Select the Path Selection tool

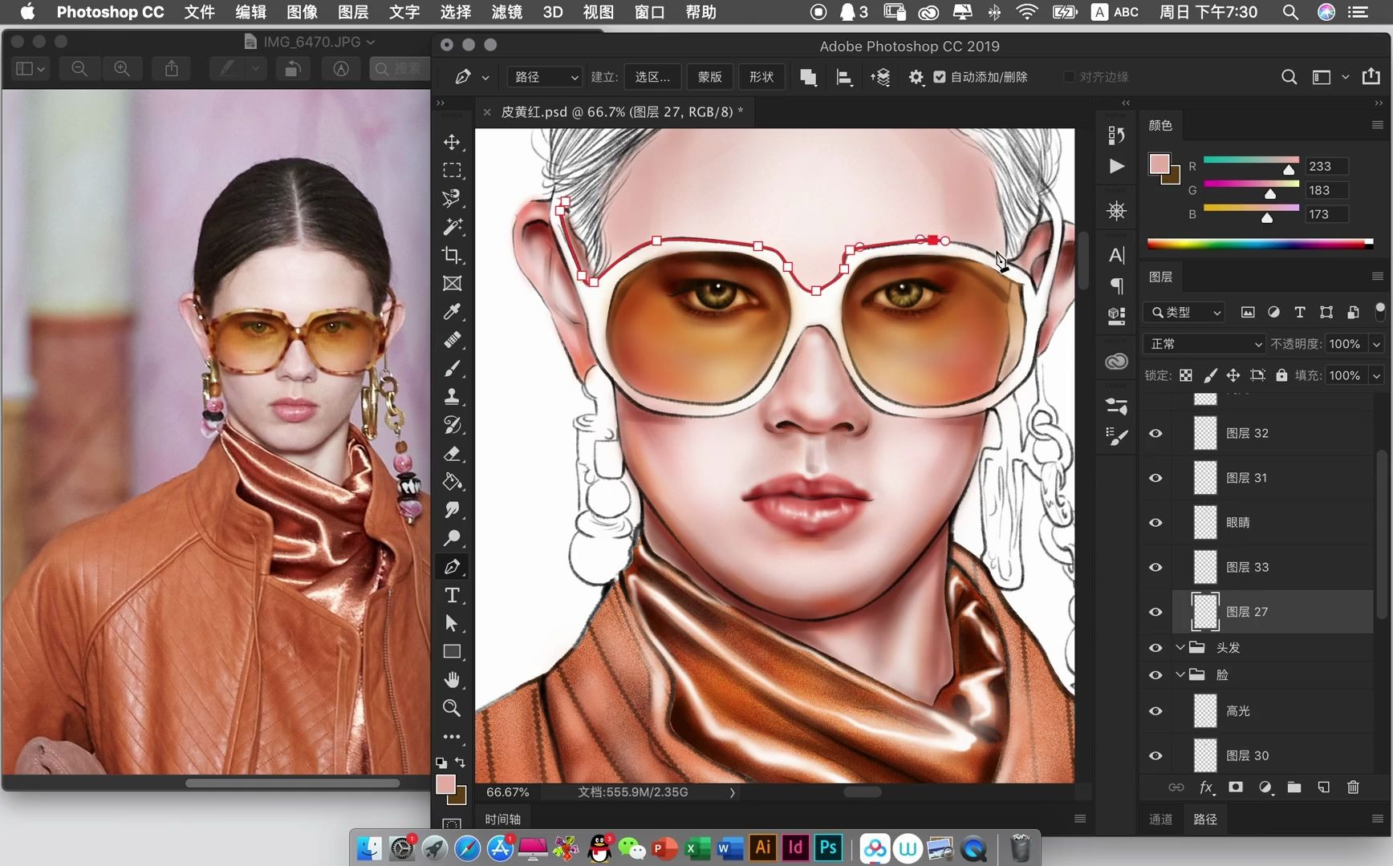pos(452,623)
